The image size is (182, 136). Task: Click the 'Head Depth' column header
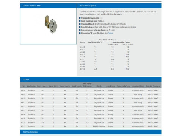[x=77, y=86]
